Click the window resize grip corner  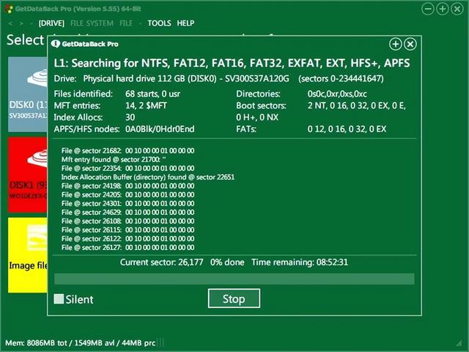(x=459, y=343)
